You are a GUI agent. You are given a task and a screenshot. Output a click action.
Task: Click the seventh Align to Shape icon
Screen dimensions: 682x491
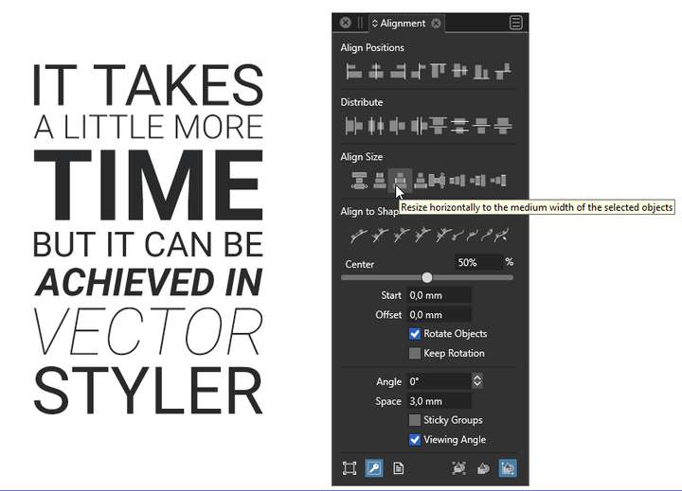point(473,236)
